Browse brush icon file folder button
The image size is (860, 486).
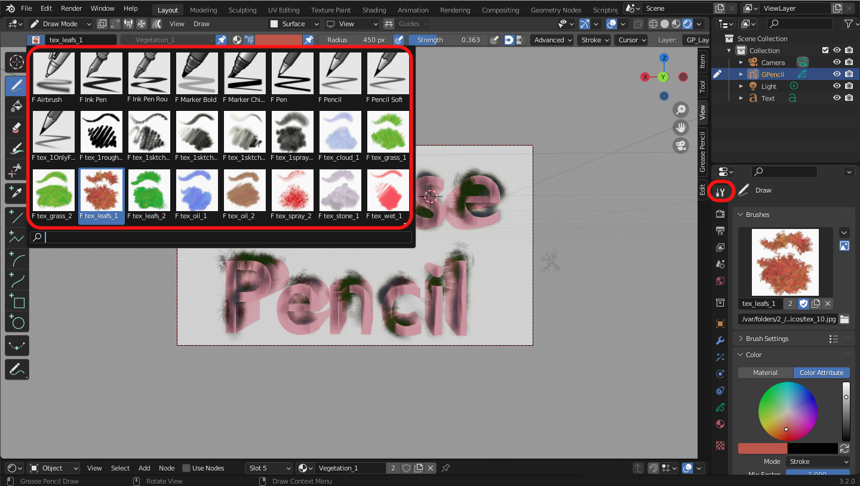[844, 319]
